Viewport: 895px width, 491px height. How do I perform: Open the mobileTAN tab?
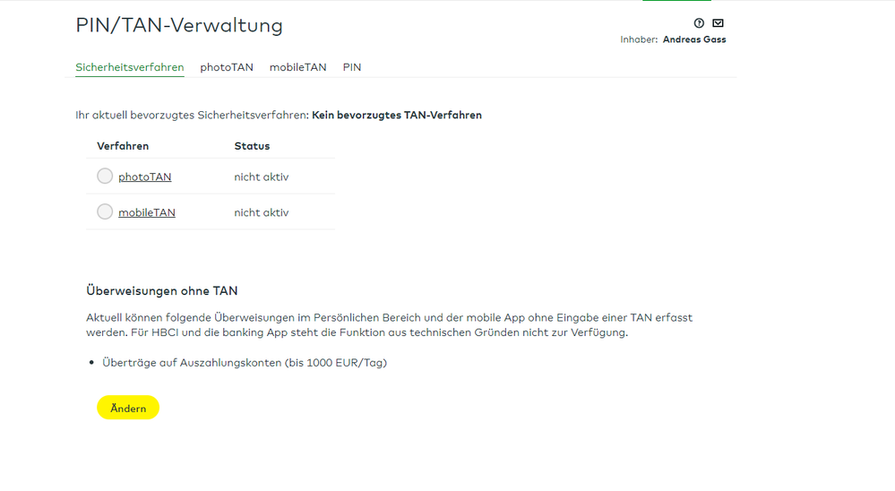(x=297, y=67)
